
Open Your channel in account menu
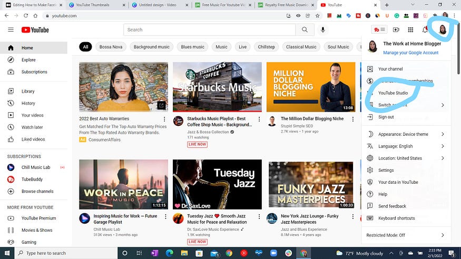coord(406,69)
